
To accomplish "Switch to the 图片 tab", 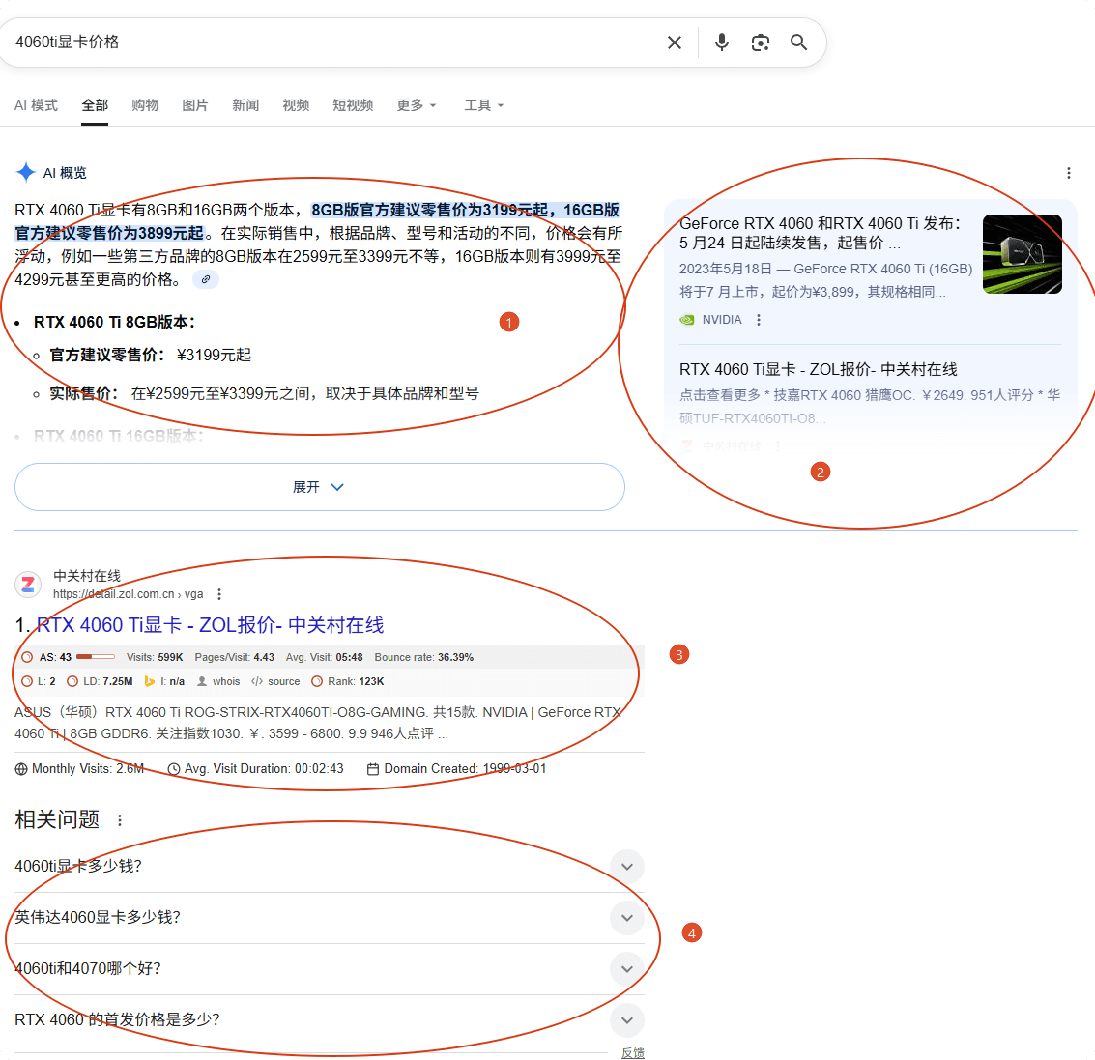I will [195, 105].
